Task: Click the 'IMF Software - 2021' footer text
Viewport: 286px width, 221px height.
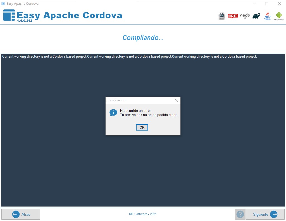Action: 143,214
